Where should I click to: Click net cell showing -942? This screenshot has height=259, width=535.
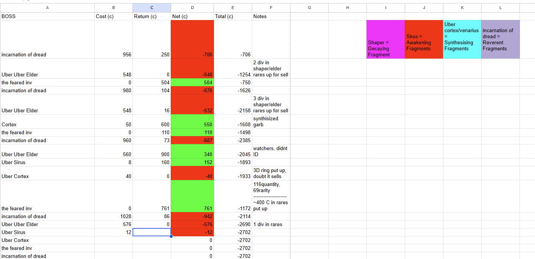192,216
